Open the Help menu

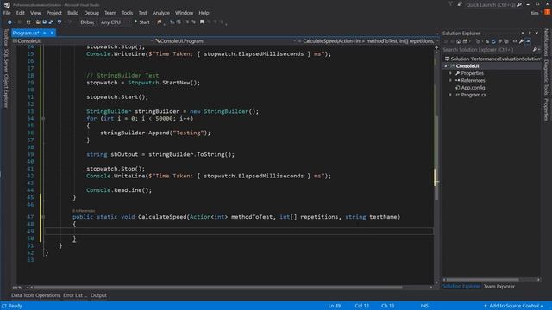(x=204, y=13)
